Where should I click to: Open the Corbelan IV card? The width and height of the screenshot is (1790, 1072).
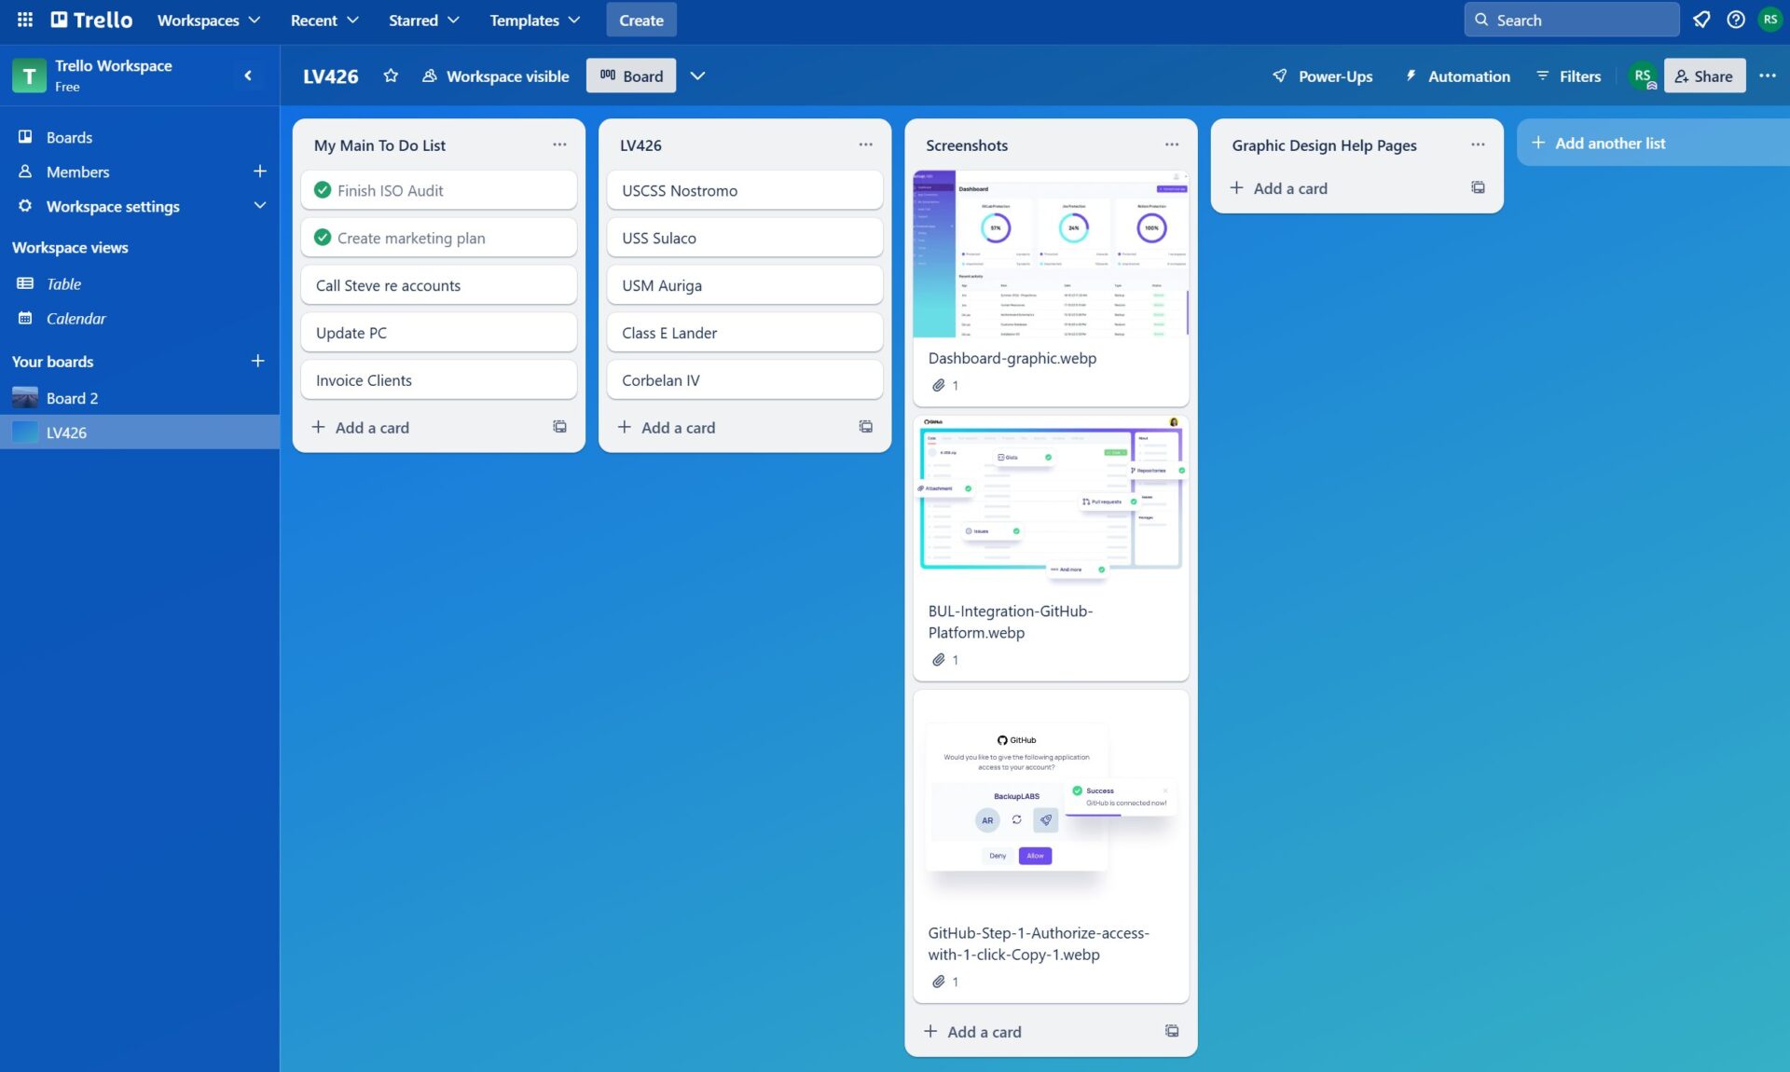pos(744,380)
